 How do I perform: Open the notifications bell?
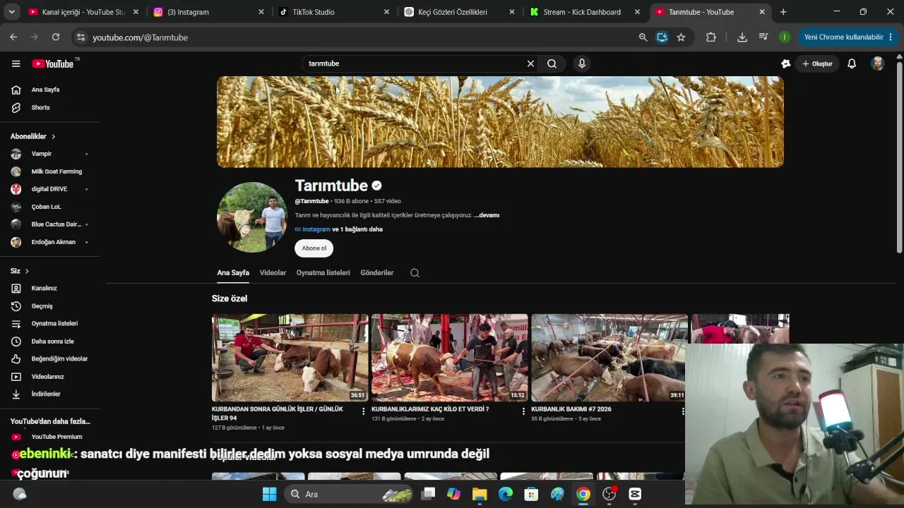point(852,64)
